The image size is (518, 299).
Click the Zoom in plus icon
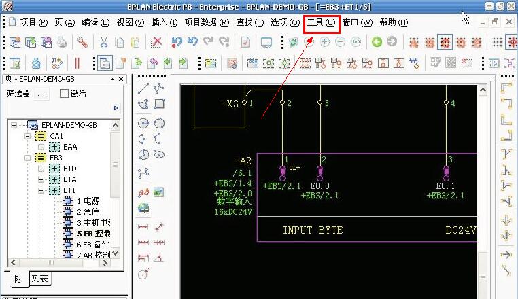point(324,42)
